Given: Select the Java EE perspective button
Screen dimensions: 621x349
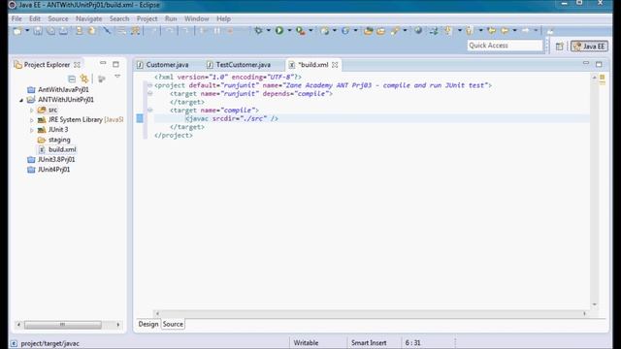Looking at the screenshot, I should [589, 47].
